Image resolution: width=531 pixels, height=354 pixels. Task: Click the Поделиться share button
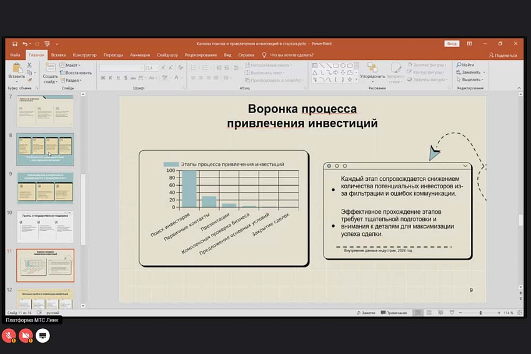(x=503, y=55)
